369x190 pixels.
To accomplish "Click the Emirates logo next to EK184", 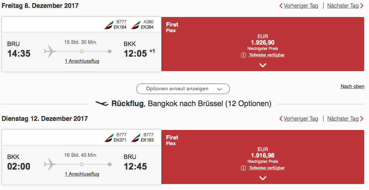I will pyautogui.click(x=109, y=25).
